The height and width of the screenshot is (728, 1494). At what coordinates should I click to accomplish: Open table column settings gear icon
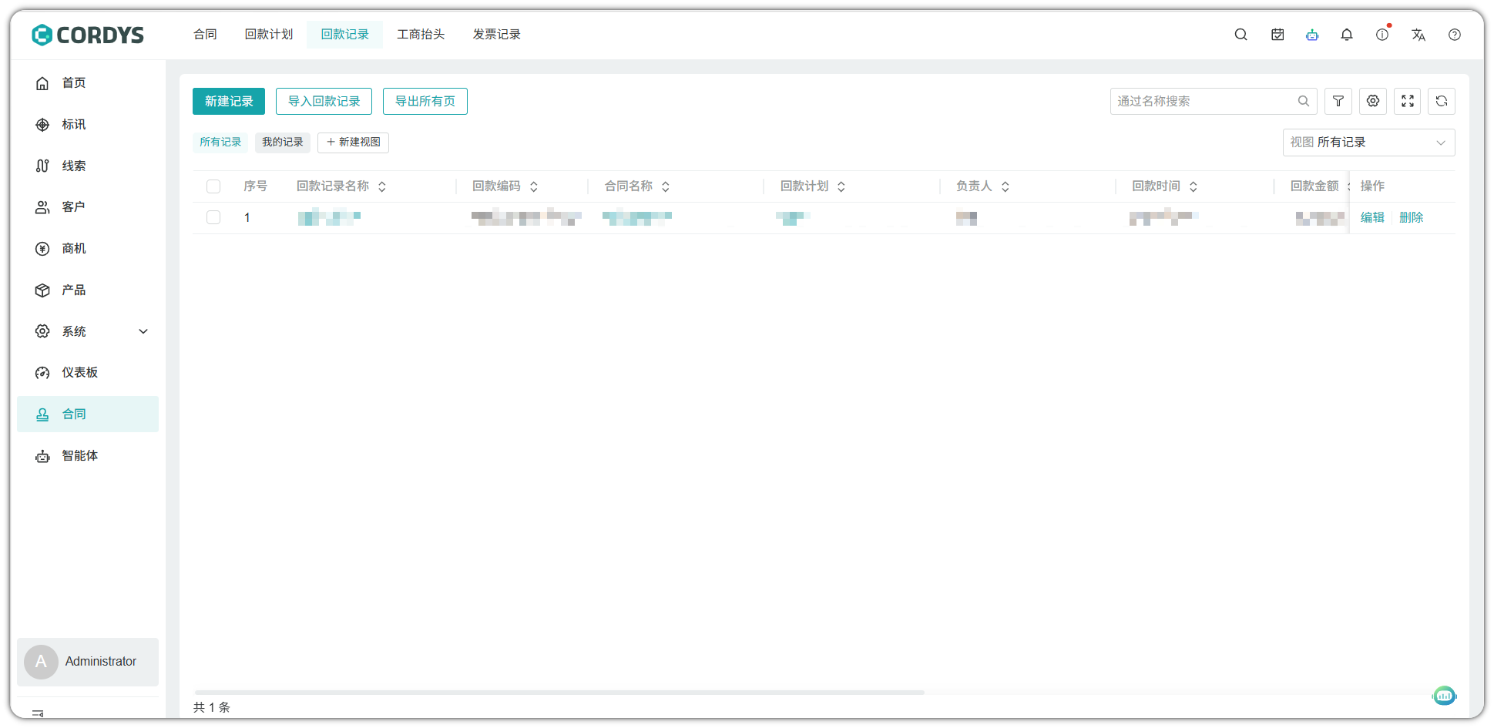click(x=1373, y=101)
